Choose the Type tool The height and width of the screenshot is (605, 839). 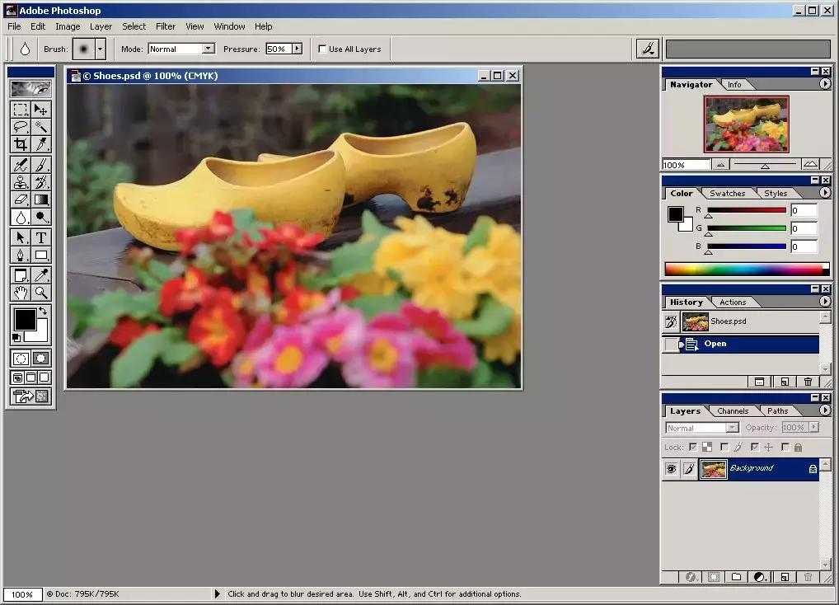(x=40, y=237)
